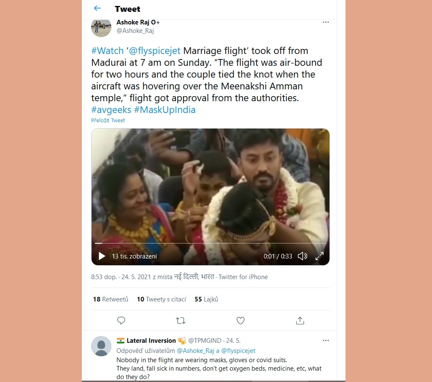The image size is (432, 382).
Task: Click Přeložit Tweet to translate
Action: pos(108,120)
